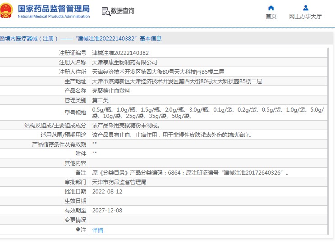Select product name 壳聚糖止血敷料

tap(111, 91)
